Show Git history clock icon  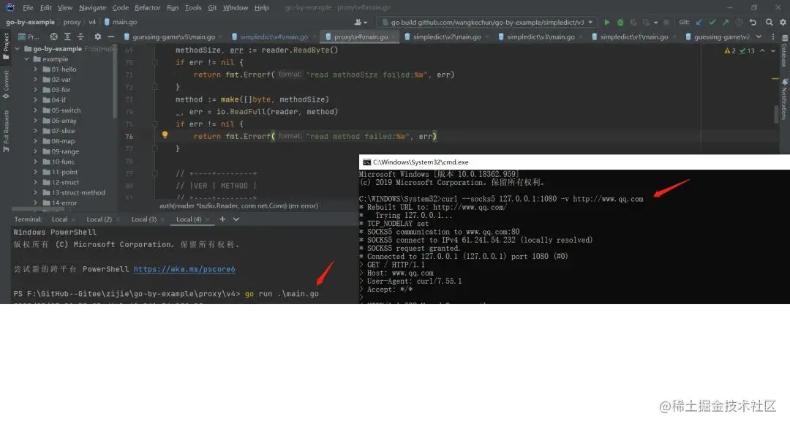739,22
